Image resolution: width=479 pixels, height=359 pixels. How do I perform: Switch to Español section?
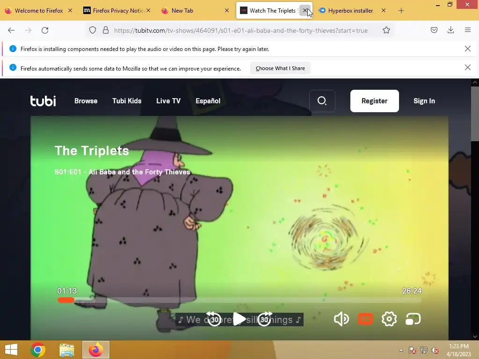[208, 101]
